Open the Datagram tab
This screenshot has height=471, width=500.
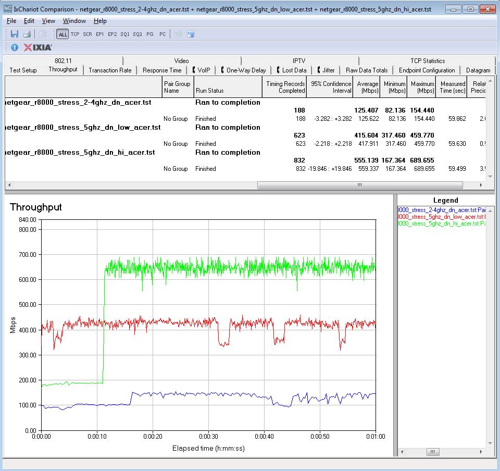pyautogui.click(x=478, y=70)
